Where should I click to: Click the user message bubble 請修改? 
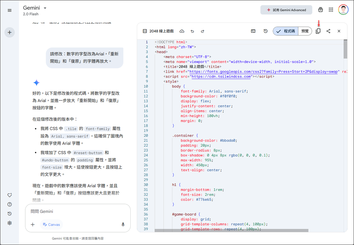84,57
